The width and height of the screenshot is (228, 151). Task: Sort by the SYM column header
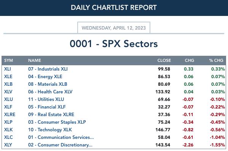tap(9, 60)
